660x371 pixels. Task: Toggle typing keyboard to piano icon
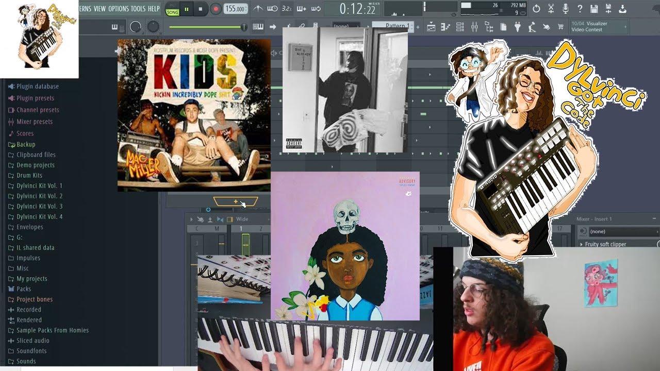[258, 26]
